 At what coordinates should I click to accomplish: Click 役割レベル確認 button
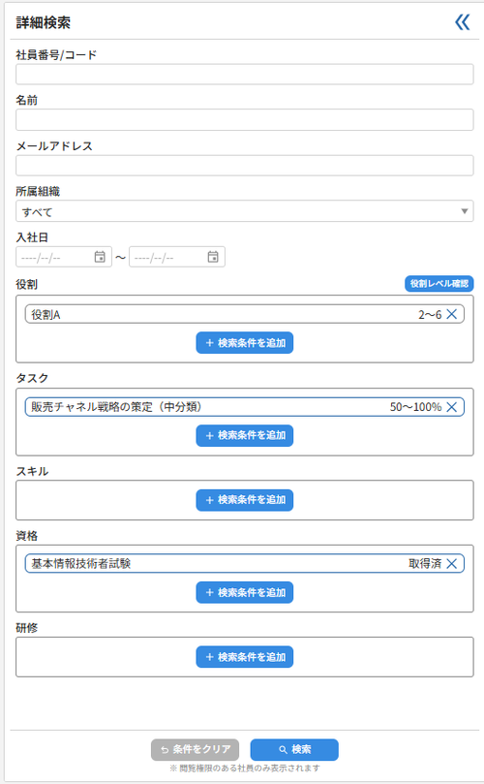(x=439, y=284)
